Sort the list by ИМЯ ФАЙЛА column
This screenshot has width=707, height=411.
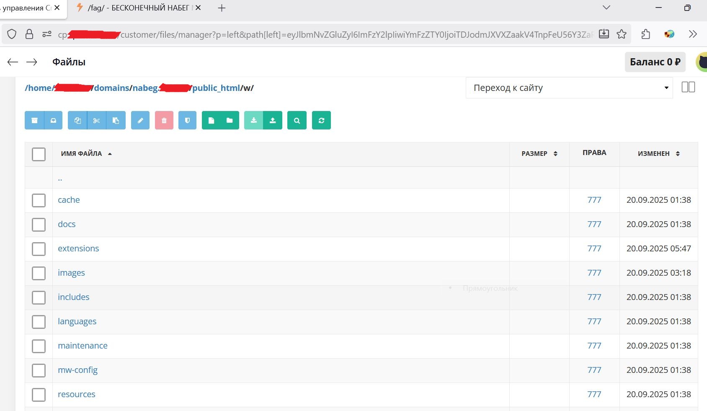pyautogui.click(x=86, y=154)
